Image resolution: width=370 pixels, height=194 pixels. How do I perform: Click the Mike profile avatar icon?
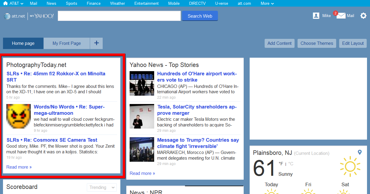point(316,16)
